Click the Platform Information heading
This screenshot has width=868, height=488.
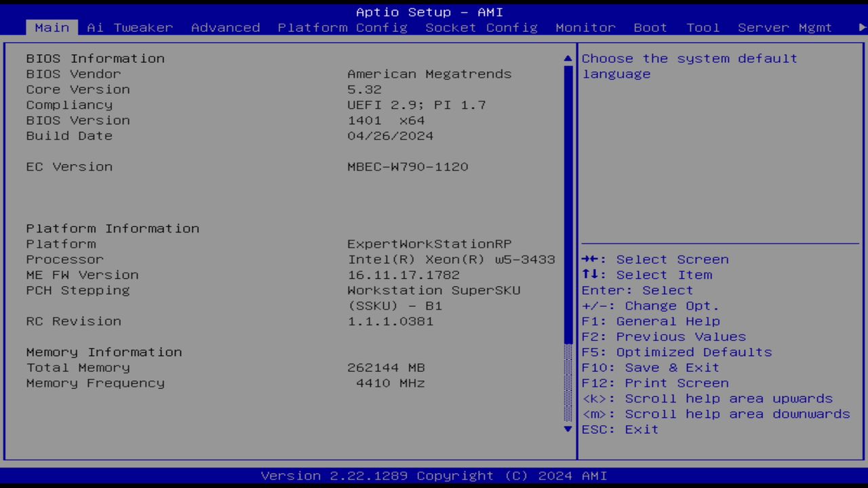pos(113,228)
